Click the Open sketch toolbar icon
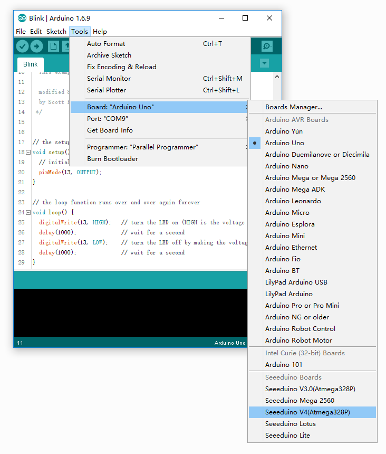386x454 pixels. click(x=66, y=46)
